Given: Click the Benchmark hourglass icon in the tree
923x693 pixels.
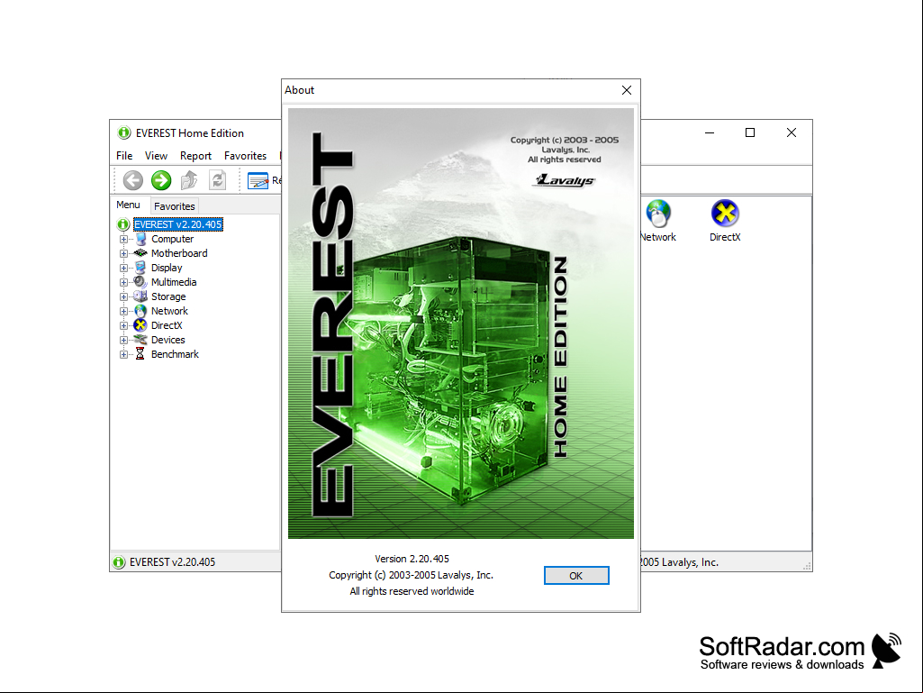Looking at the screenshot, I should click(x=140, y=354).
